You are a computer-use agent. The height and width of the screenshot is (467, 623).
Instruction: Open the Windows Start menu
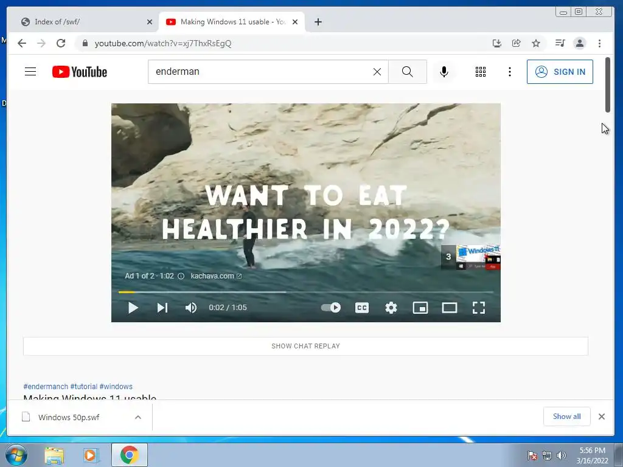tap(16, 455)
